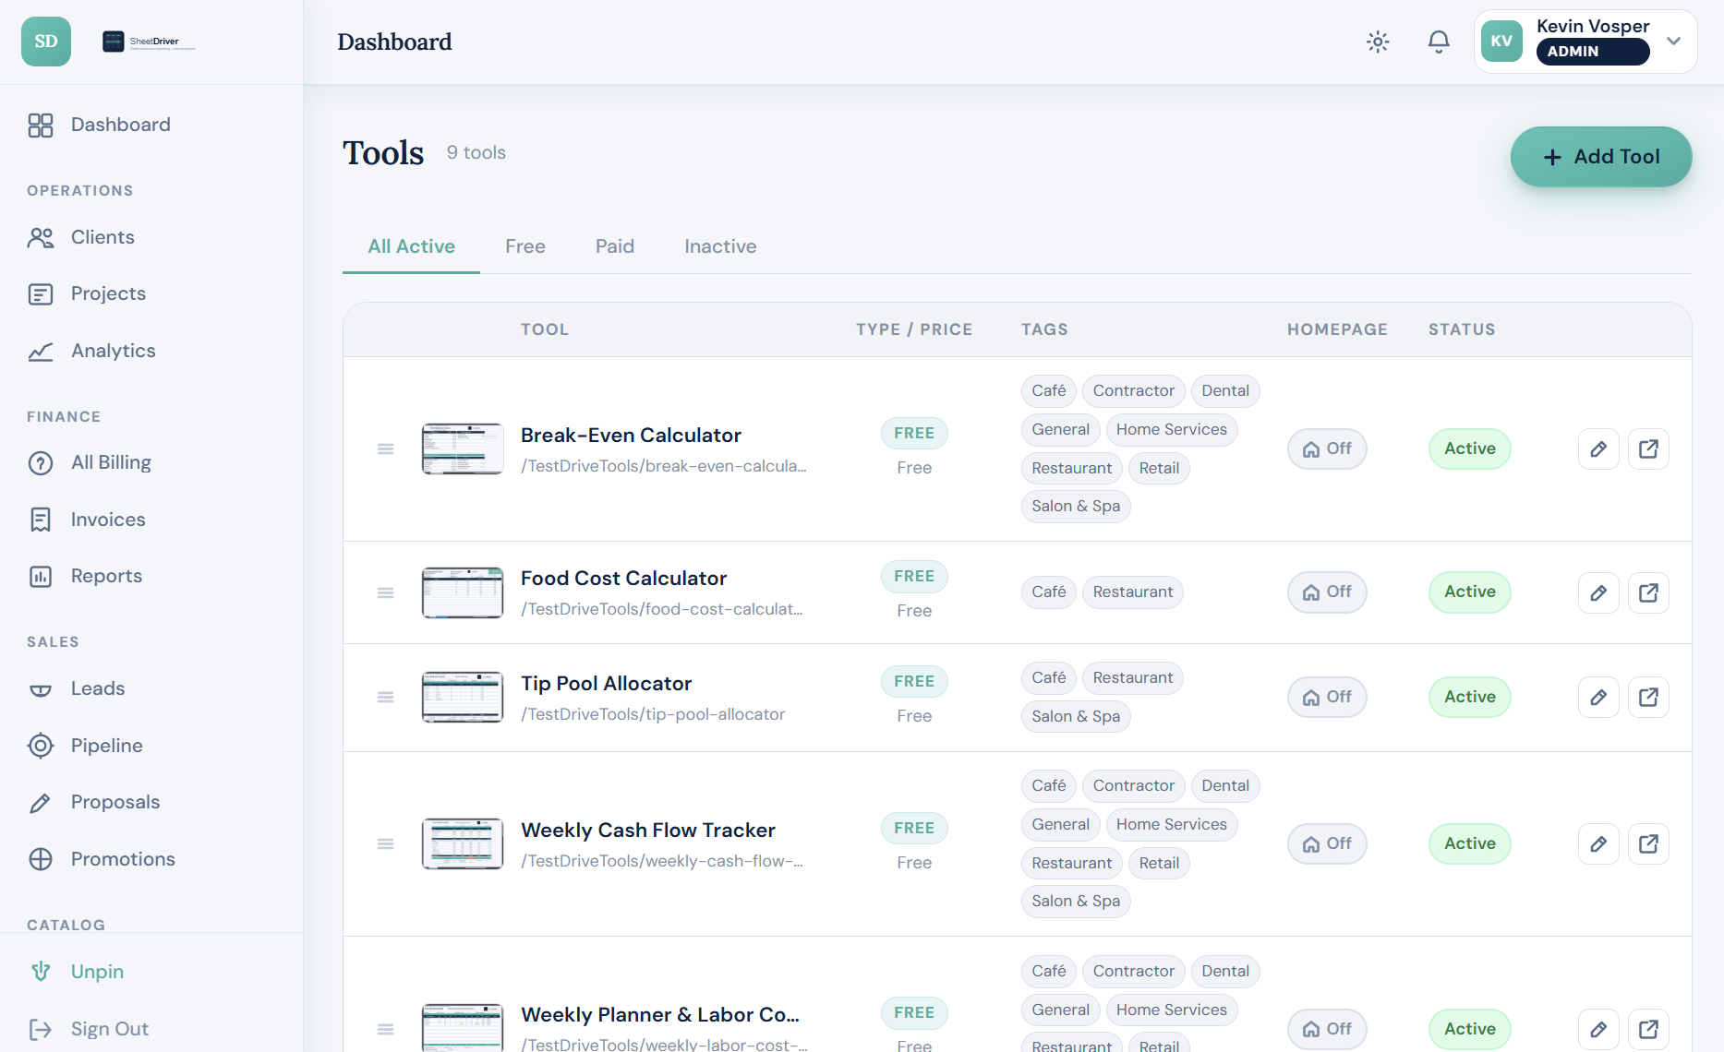Open Weekly Planner & Labor external link

pyautogui.click(x=1648, y=1029)
